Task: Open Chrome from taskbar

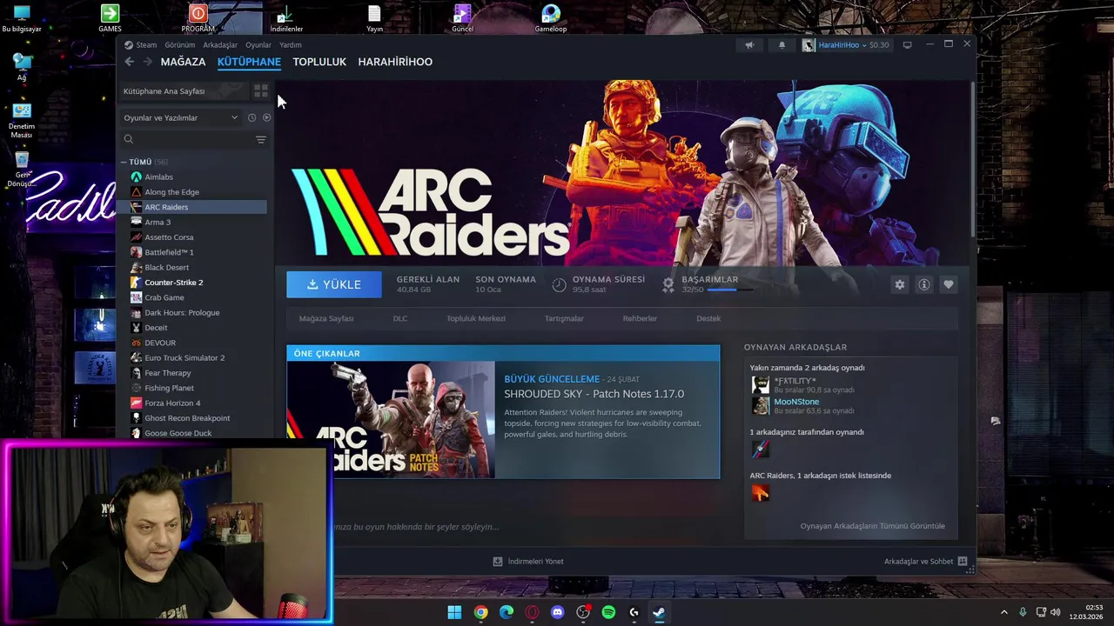Action: pyautogui.click(x=480, y=612)
